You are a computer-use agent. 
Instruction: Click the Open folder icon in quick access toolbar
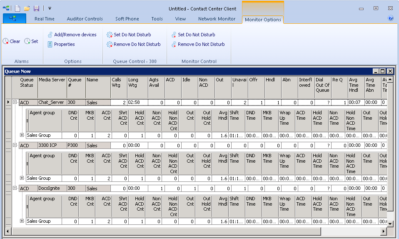pos(27,8)
